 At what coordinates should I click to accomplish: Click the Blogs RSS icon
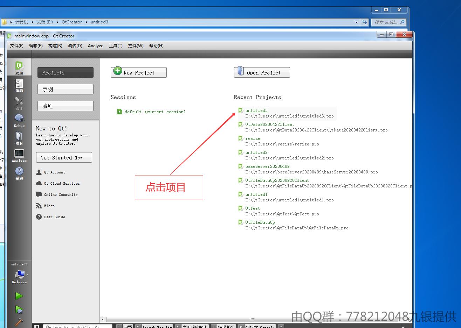(x=39, y=206)
